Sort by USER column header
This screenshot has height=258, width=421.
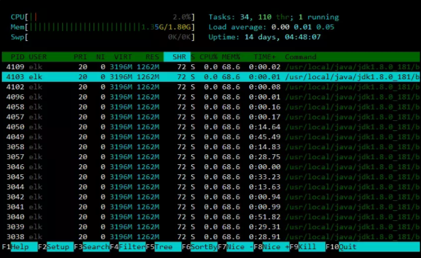38,57
